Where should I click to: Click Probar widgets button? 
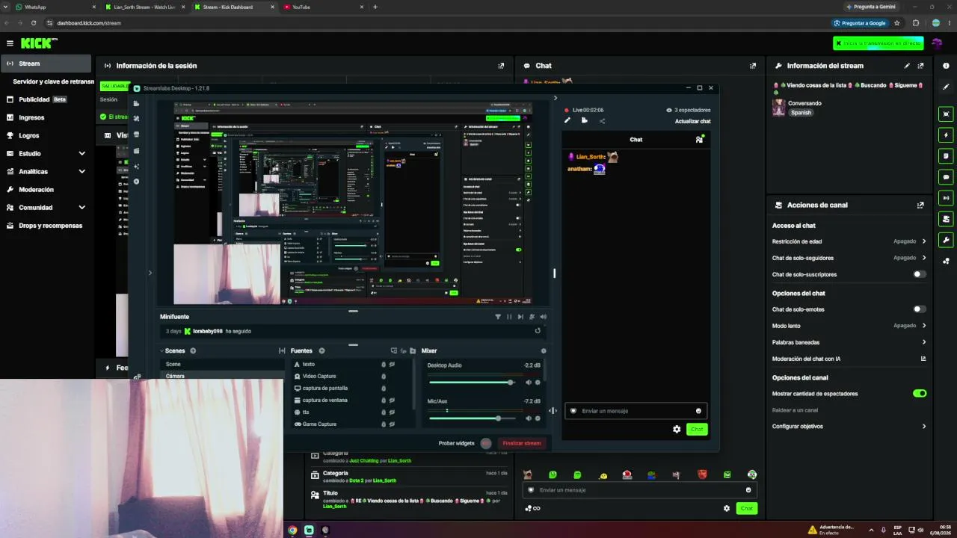(x=456, y=443)
